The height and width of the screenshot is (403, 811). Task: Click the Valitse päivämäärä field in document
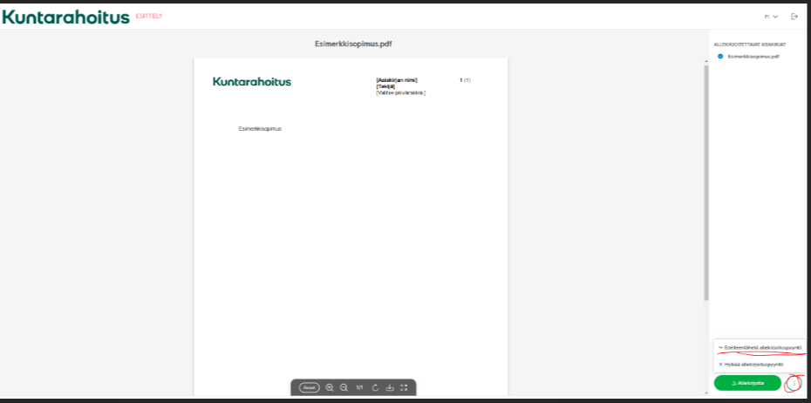(x=400, y=92)
